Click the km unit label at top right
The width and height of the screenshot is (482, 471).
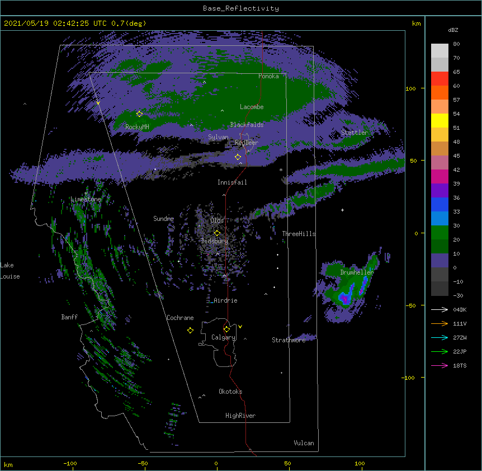[x=417, y=23]
